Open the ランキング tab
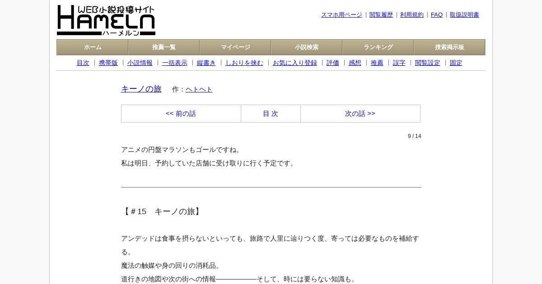This screenshot has height=284, width=542. click(x=378, y=47)
